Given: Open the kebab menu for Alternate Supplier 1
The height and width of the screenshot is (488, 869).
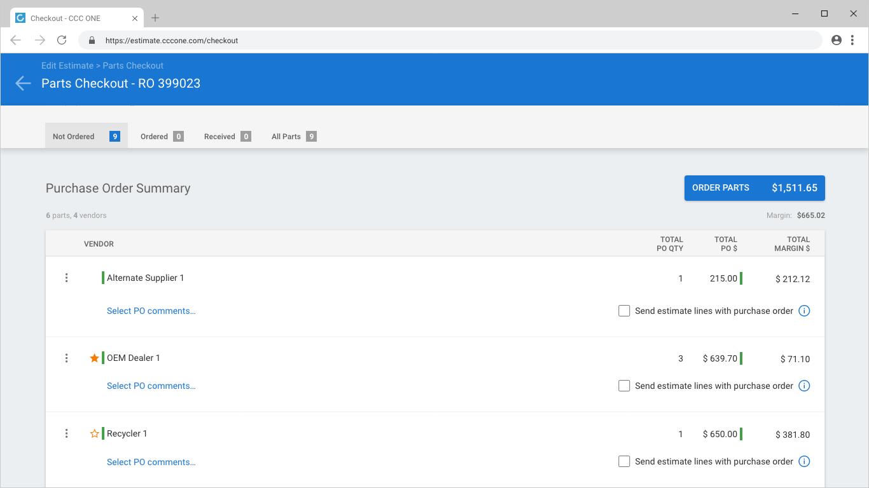Looking at the screenshot, I should click(66, 278).
